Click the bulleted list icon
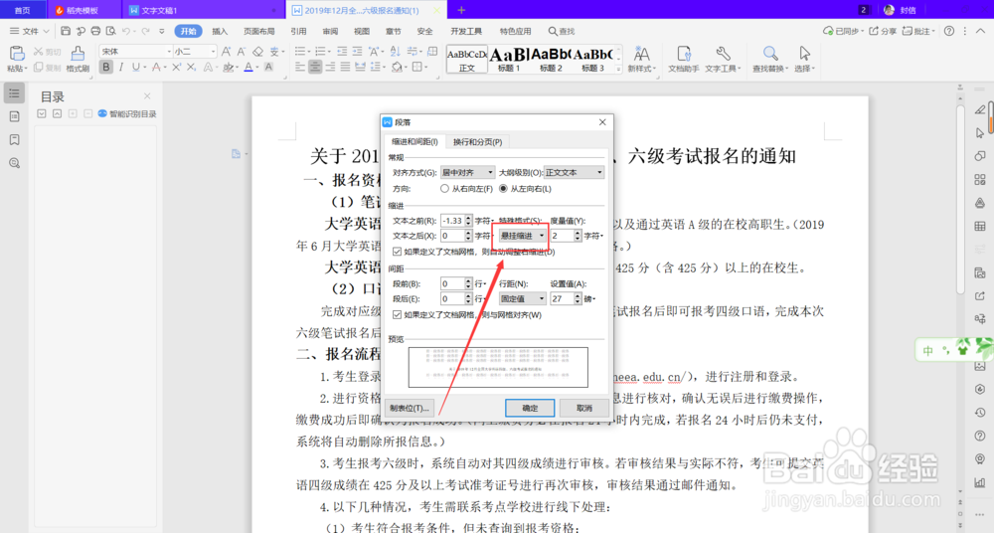The image size is (994, 533). (300, 52)
